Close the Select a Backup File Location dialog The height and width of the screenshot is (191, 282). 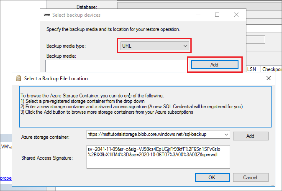(x=269, y=78)
